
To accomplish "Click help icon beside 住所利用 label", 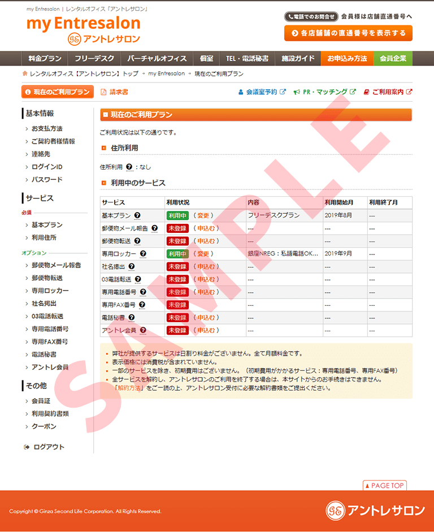I will 129,167.
